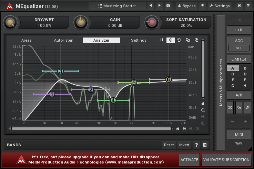Click analyzer reset circular arrow icon
The image size is (254, 169).
[179, 40]
